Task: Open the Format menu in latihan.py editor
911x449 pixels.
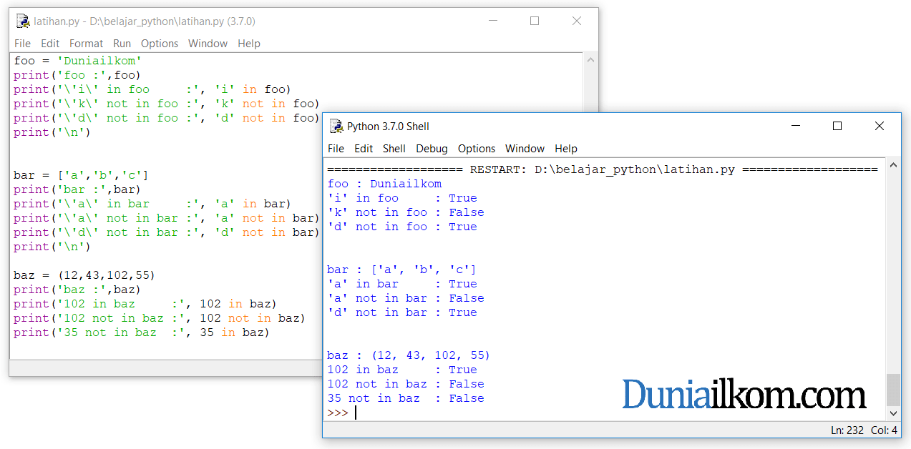Action: pos(86,44)
